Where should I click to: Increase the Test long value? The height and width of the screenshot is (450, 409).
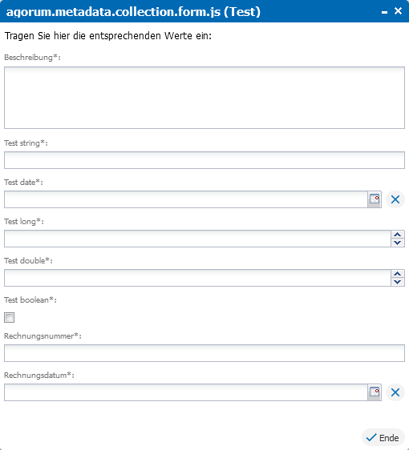(x=398, y=235)
